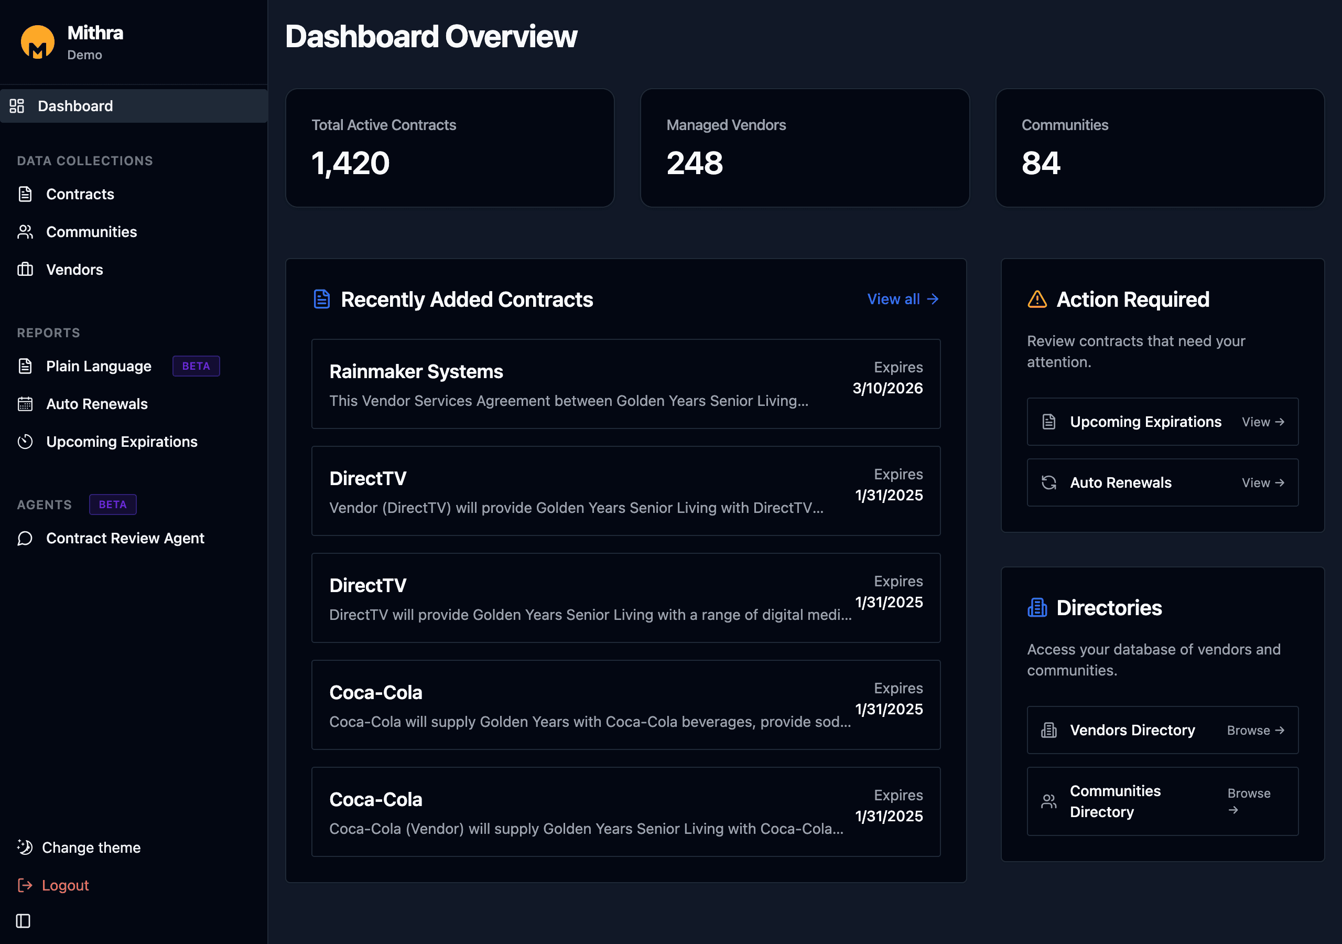
Task: View Auto Renewals in Action Required
Action: tap(1163, 482)
